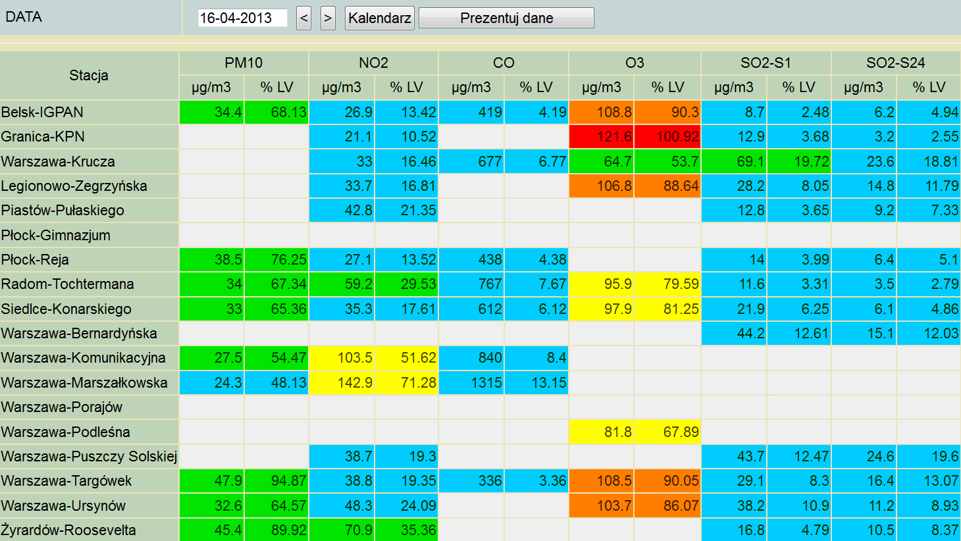Select Płock-Reja PM10 percent 76.25
The width and height of the screenshot is (961, 541).
tap(276, 259)
